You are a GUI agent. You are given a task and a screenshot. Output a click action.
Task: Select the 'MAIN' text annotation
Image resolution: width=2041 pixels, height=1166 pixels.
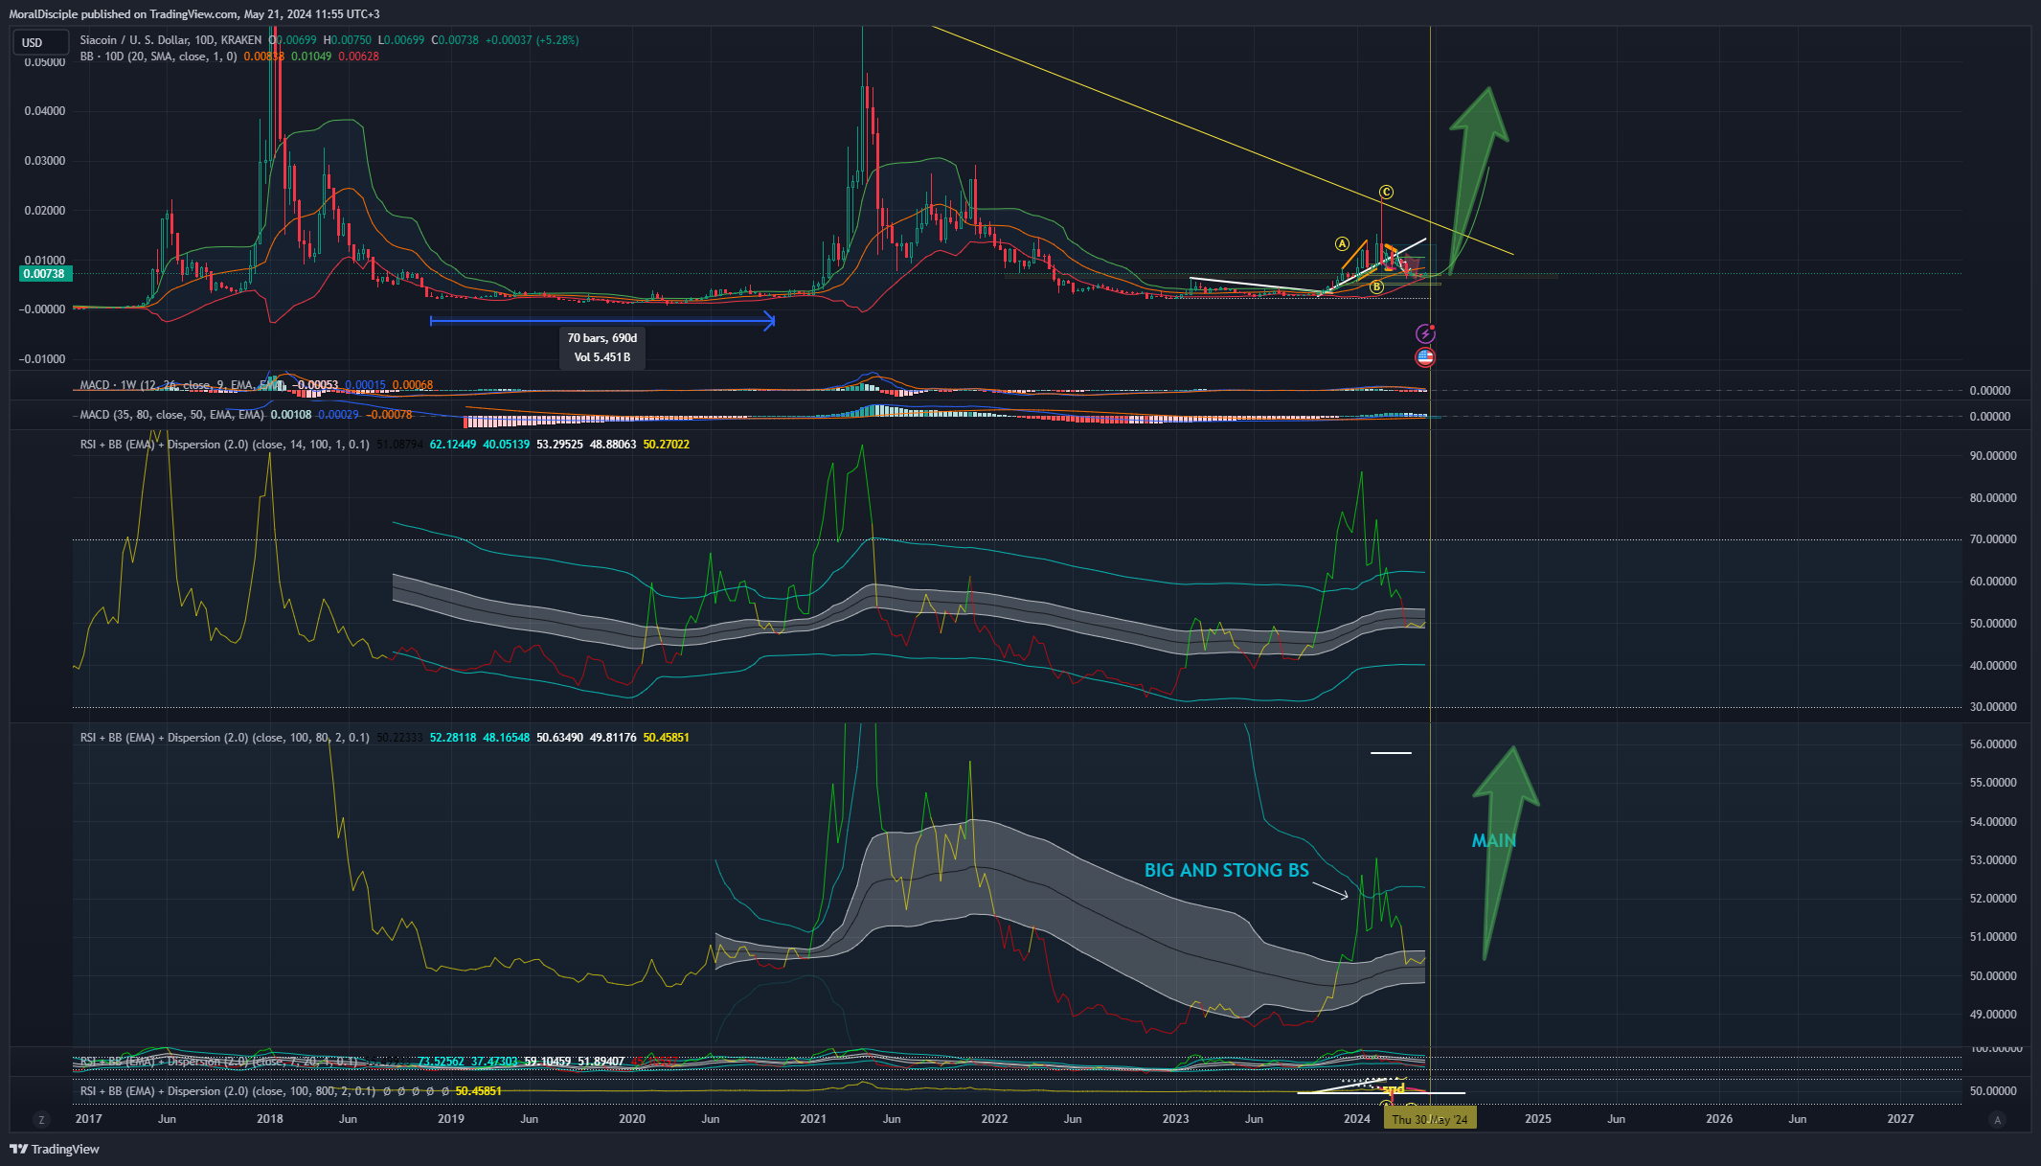[x=1493, y=840]
